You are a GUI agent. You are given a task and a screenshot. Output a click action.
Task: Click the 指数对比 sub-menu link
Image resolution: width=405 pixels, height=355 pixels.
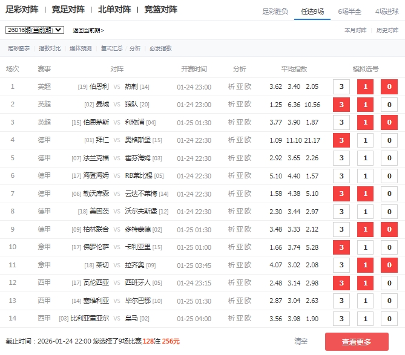(x=50, y=48)
